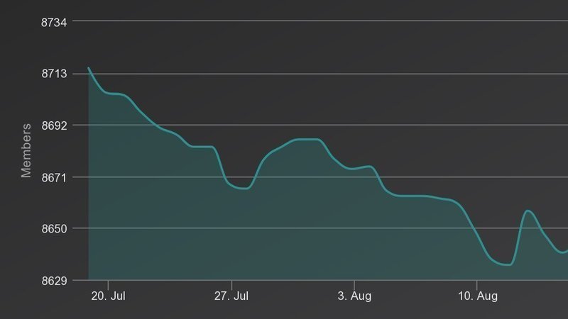Click the 8713 y-axis label
Viewport: 568px width, 319px height.
54,74
